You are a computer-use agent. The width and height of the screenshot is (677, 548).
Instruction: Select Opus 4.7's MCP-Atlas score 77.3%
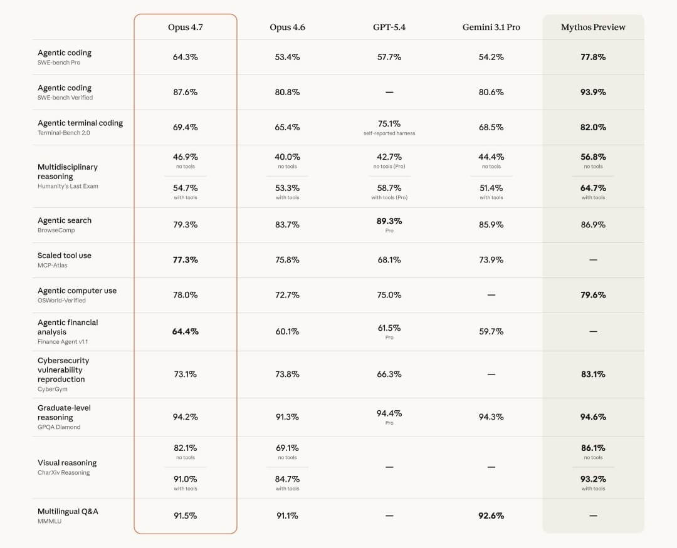186,260
